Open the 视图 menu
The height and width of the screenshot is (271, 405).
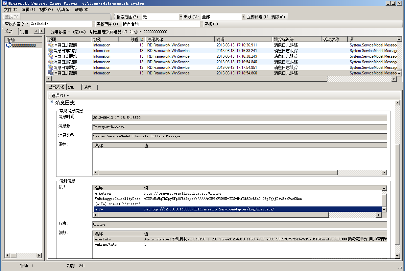point(46,10)
